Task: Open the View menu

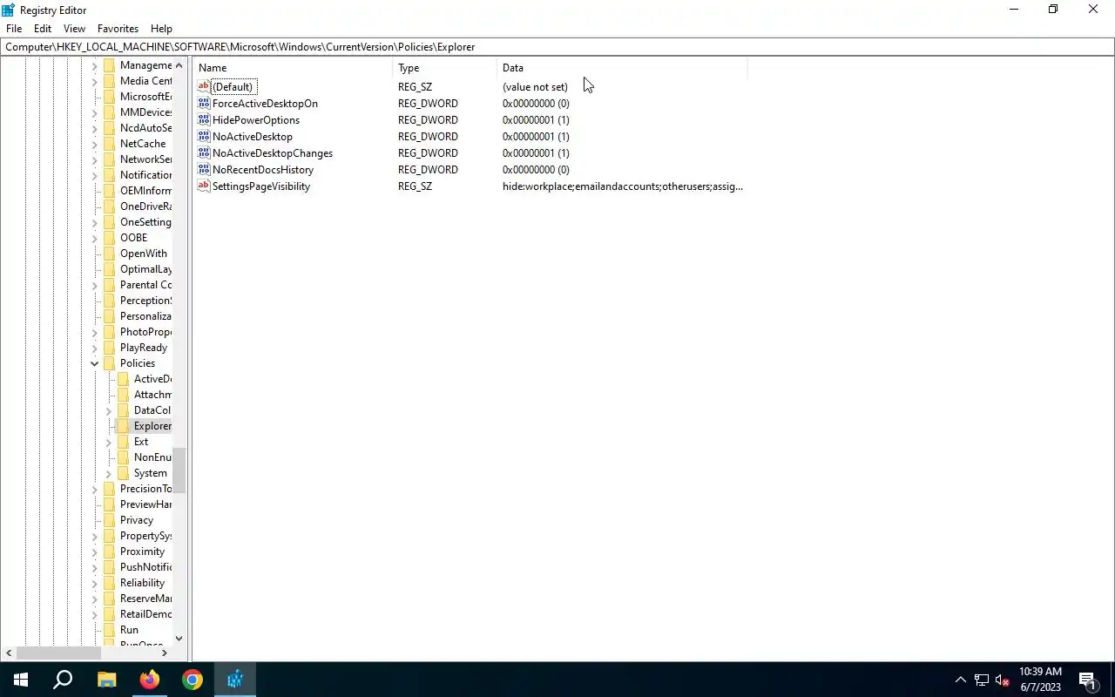Action: (x=74, y=29)
